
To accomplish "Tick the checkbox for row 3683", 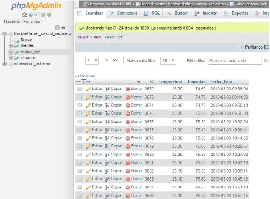I will pos(79,179).
